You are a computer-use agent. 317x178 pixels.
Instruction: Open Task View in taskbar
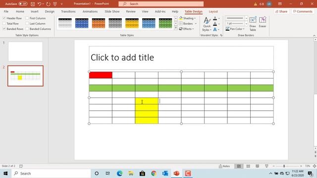[108, 174]
